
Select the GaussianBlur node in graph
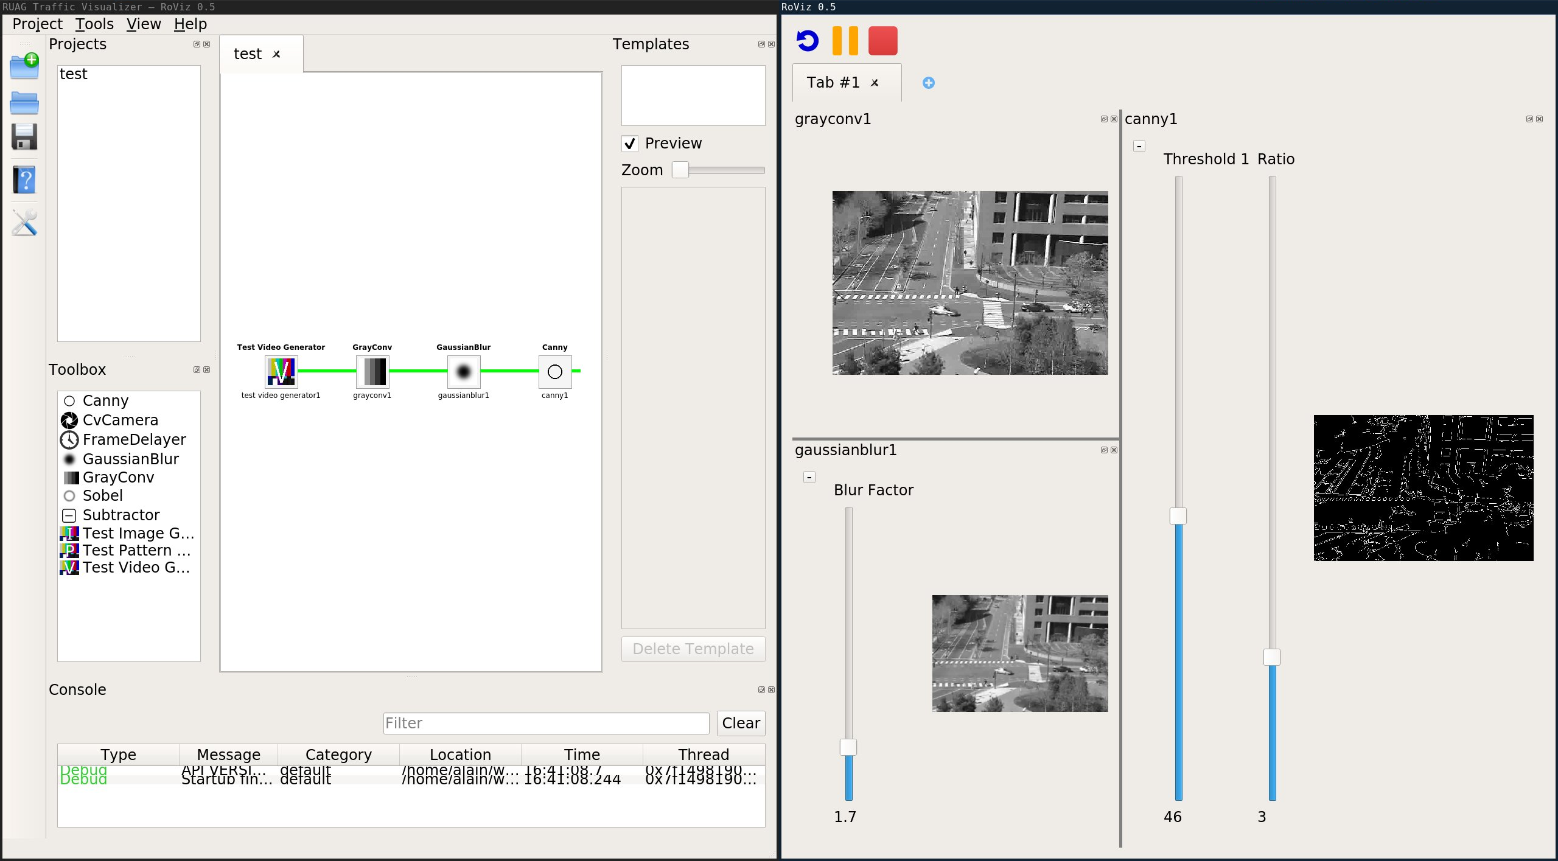tap(464, 372)
